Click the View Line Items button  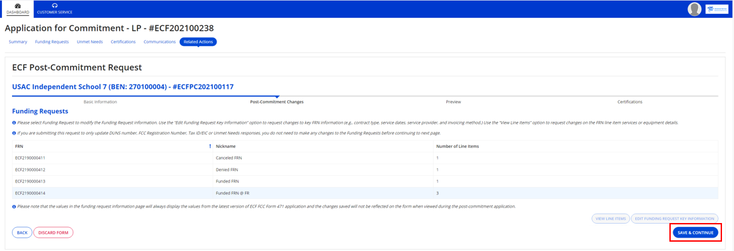tap(610, 218)
